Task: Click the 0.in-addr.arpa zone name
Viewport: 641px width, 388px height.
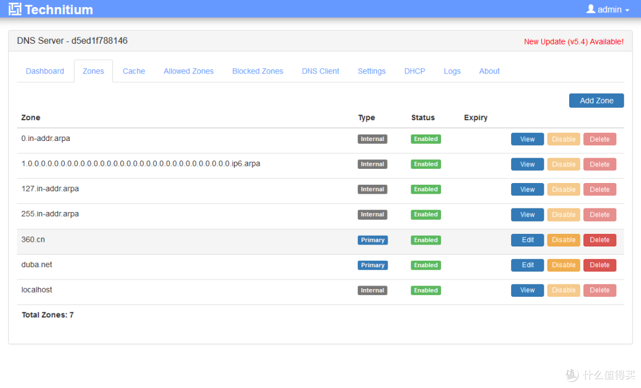Action: pos(46,138)
